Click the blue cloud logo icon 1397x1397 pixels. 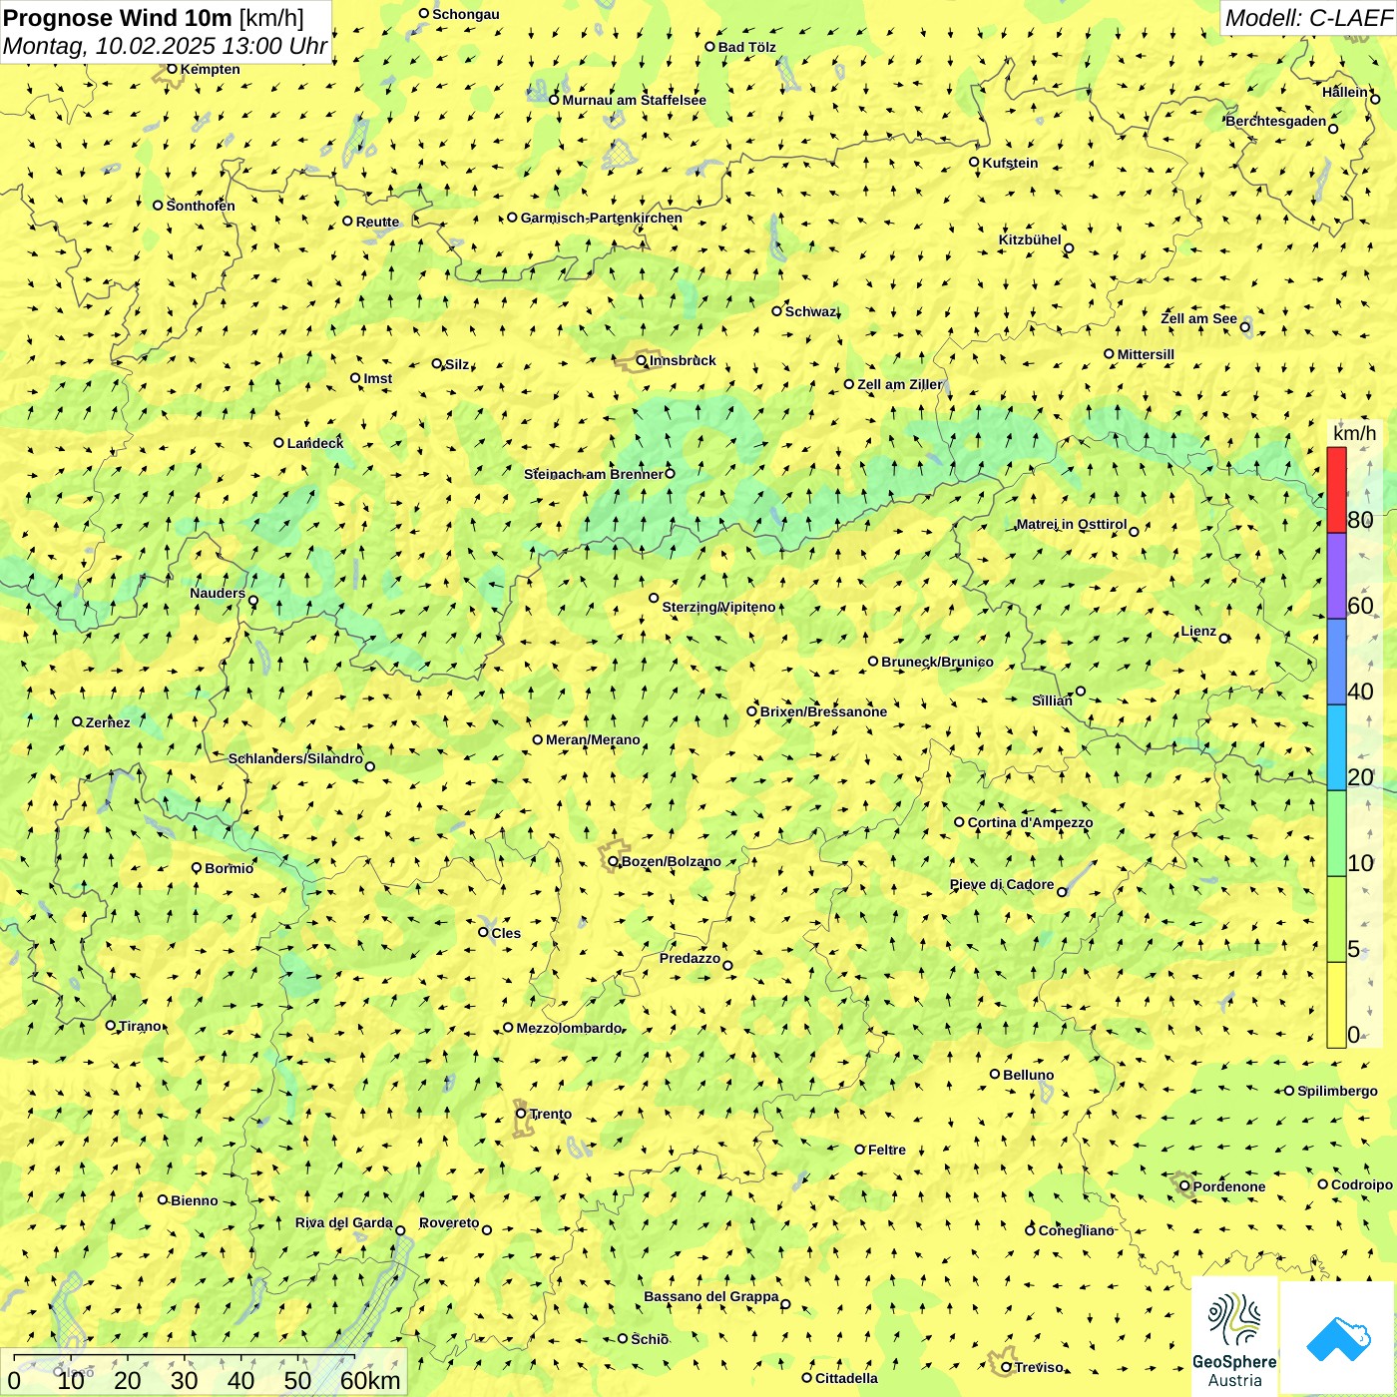click(1338, 1339)
